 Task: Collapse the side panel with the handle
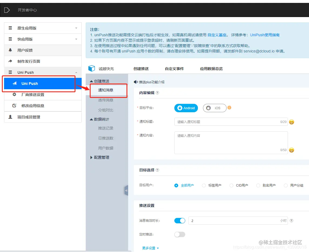coord(126,190)
